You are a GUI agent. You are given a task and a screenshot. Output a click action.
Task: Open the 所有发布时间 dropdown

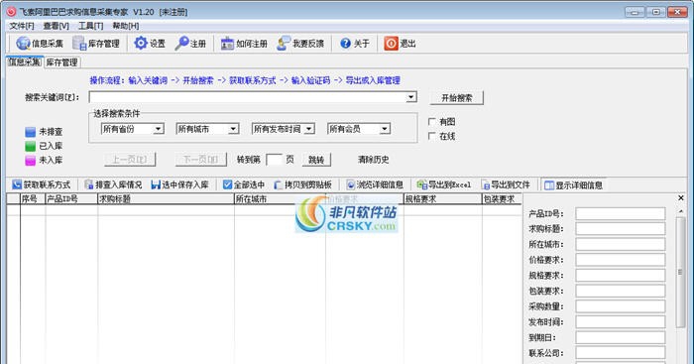click(309, 129)
